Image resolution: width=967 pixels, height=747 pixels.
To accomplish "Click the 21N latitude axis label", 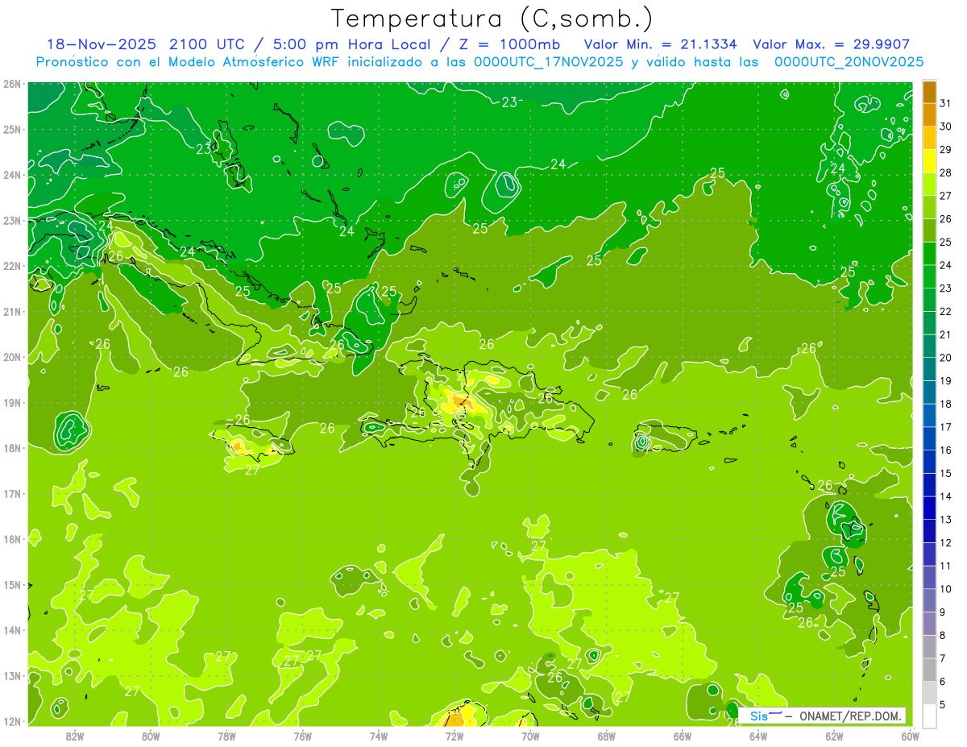I will click(11, 312).
